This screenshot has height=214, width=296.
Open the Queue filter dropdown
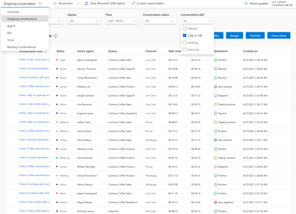click(x=84, y=21)
